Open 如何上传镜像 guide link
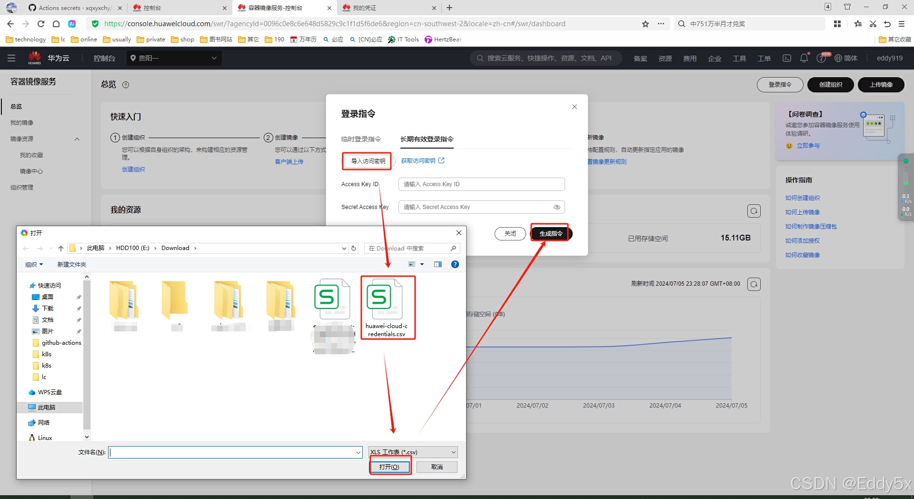This screenshot has width=914, height=499. click(803, 212)
